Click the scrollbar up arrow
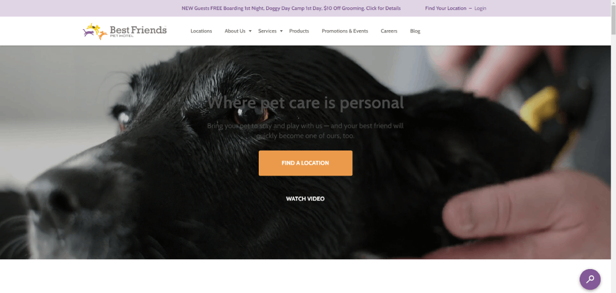This screenshot has height=293, width=616. point(614,2)
